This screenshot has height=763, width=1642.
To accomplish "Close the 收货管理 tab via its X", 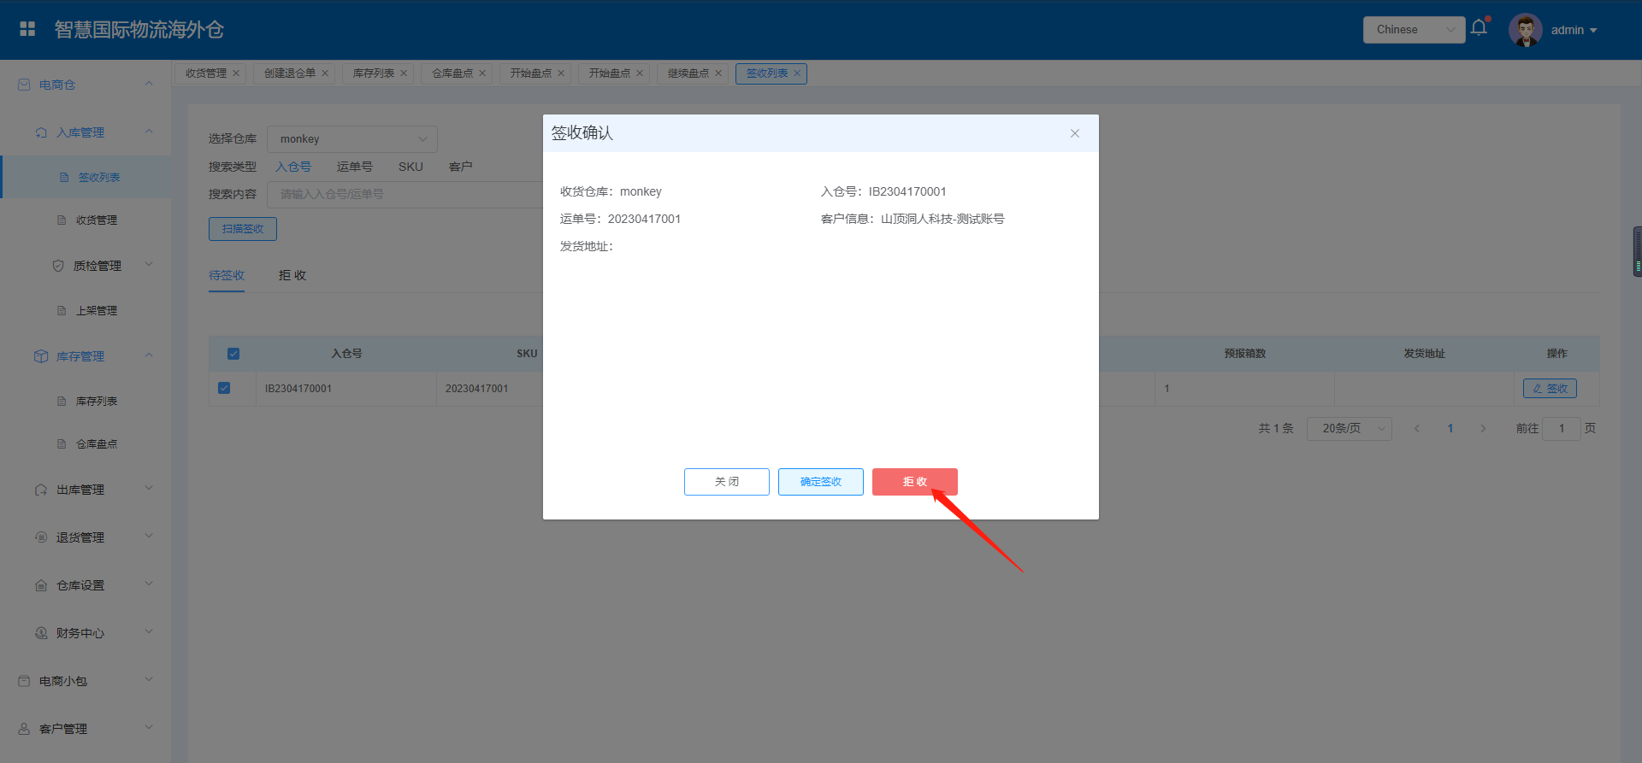I will (x=236, y=73).
